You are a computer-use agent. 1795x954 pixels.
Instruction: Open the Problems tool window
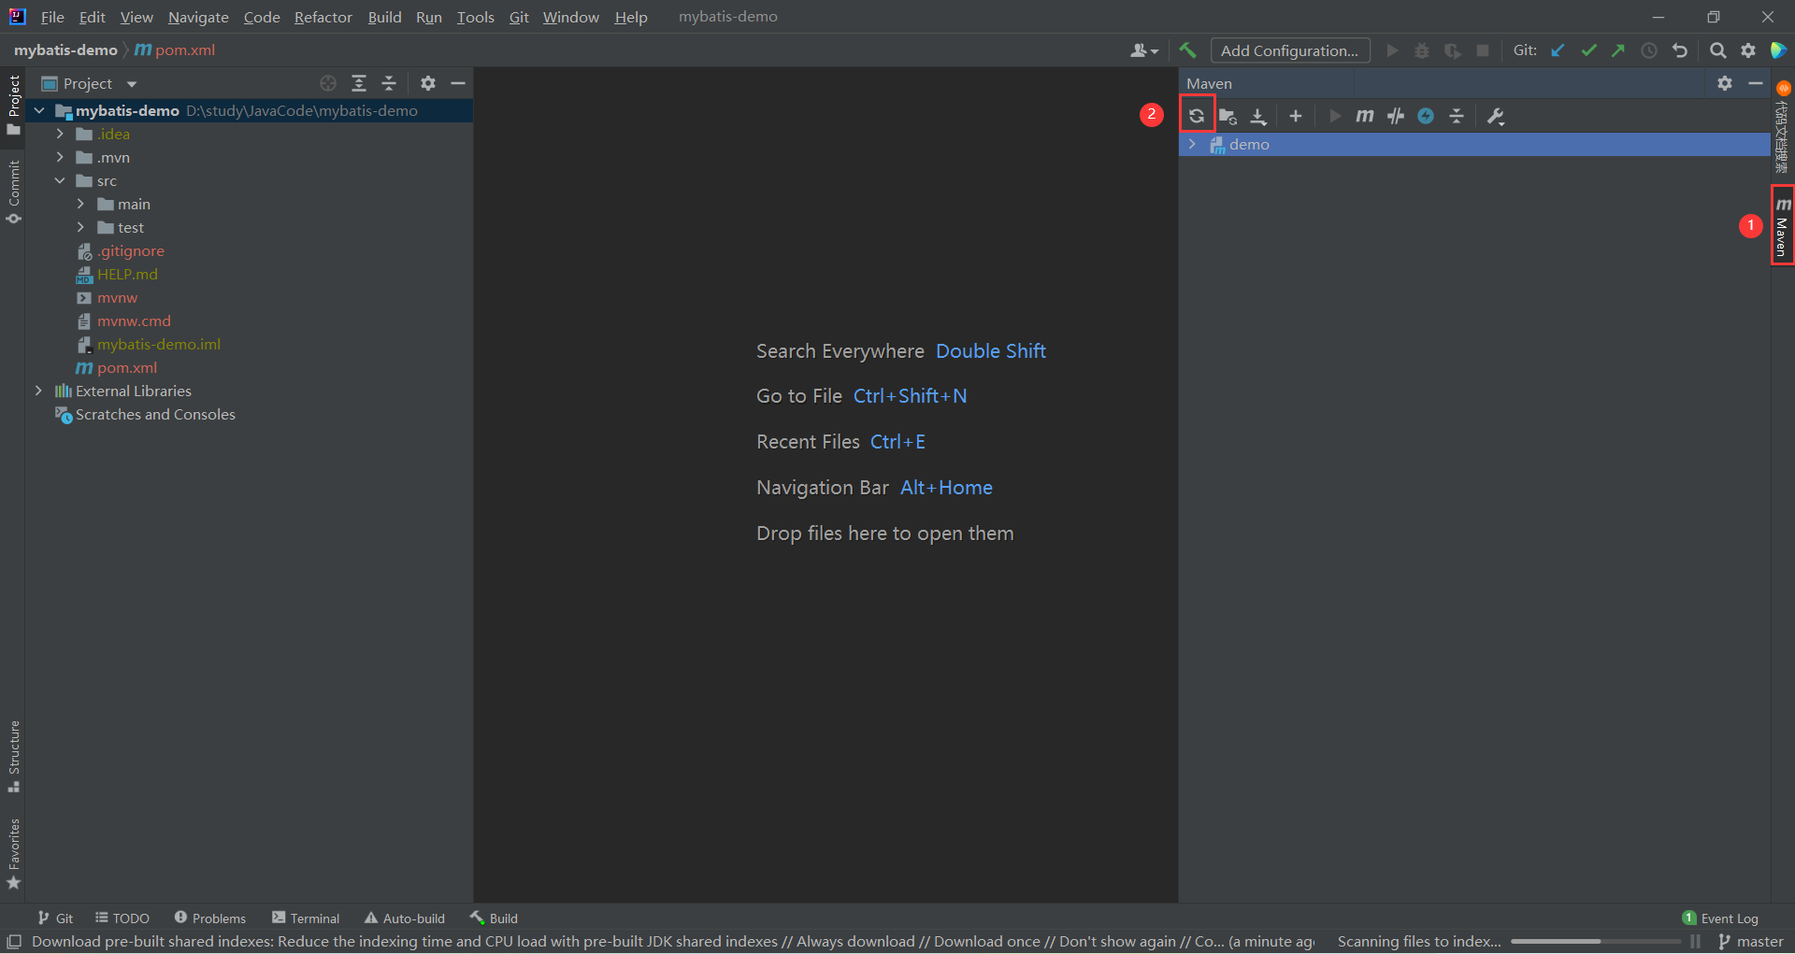[x=209, y=918]
